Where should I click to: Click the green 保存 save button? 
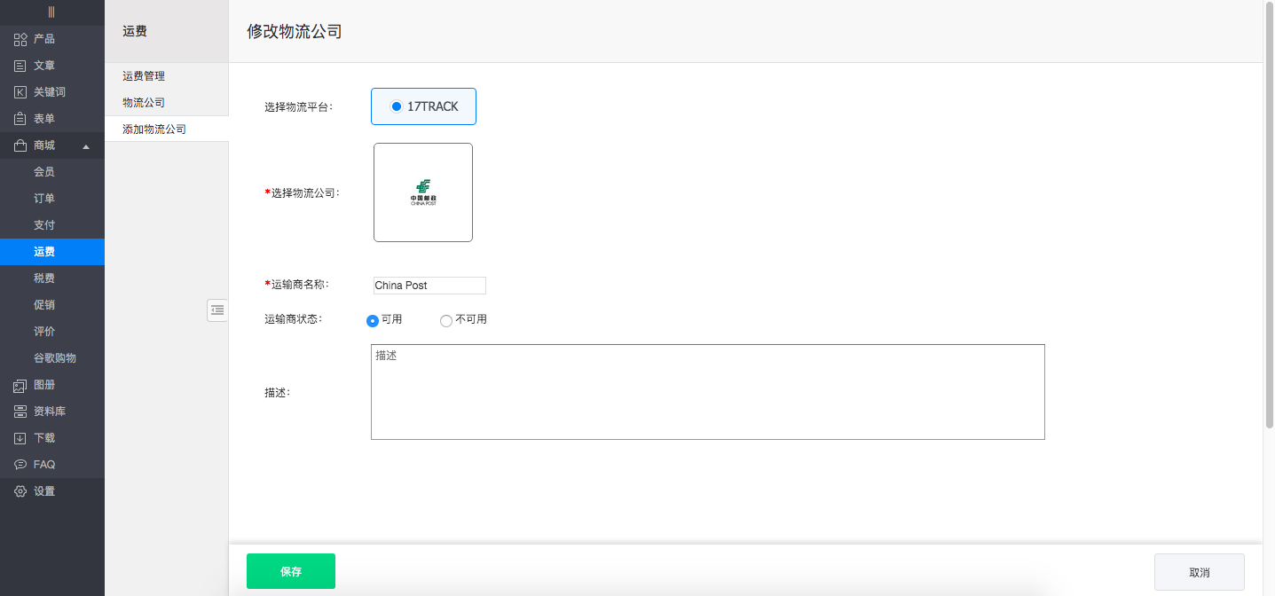pos(291,571)
